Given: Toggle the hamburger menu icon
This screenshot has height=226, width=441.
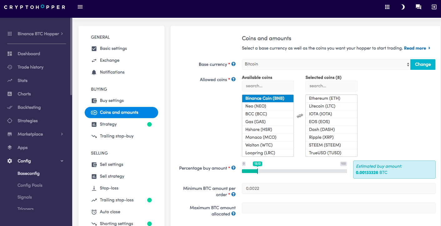Looking at the screenshot, I should (80, 7).
